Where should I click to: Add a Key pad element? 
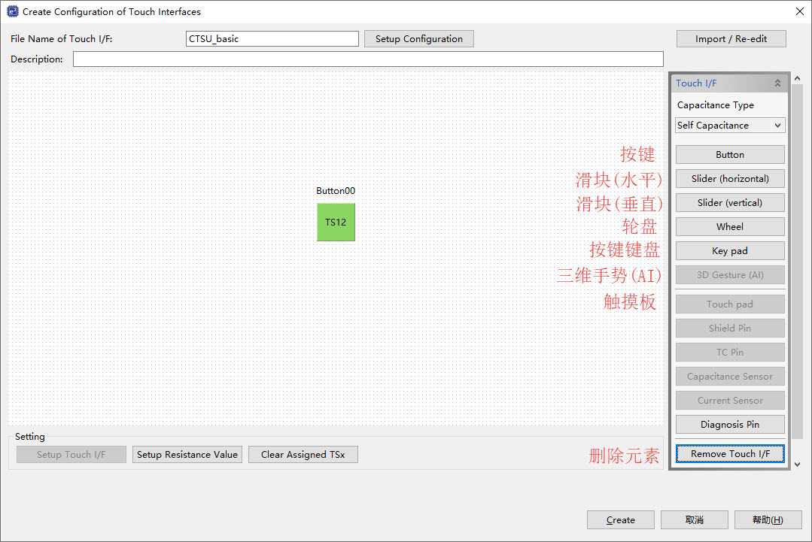pyautogui.click(x=730, y=251)
